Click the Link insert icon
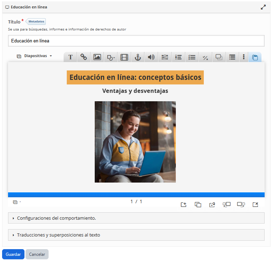Viewport: 273px width, 260px height. 84,57
